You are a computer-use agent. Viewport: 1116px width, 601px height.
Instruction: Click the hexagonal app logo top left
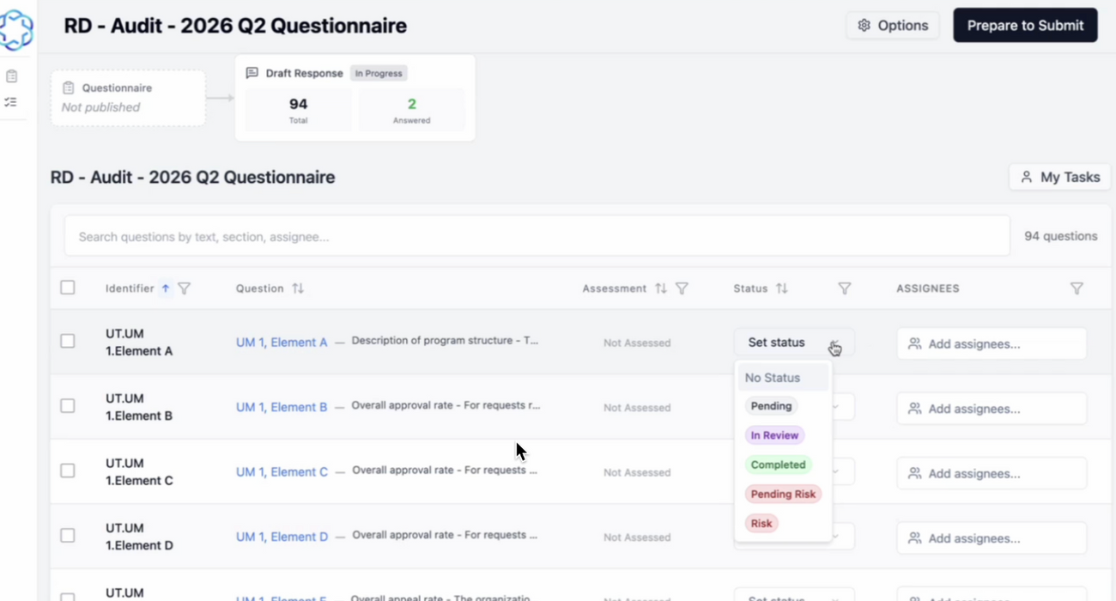tap(17, 30)
